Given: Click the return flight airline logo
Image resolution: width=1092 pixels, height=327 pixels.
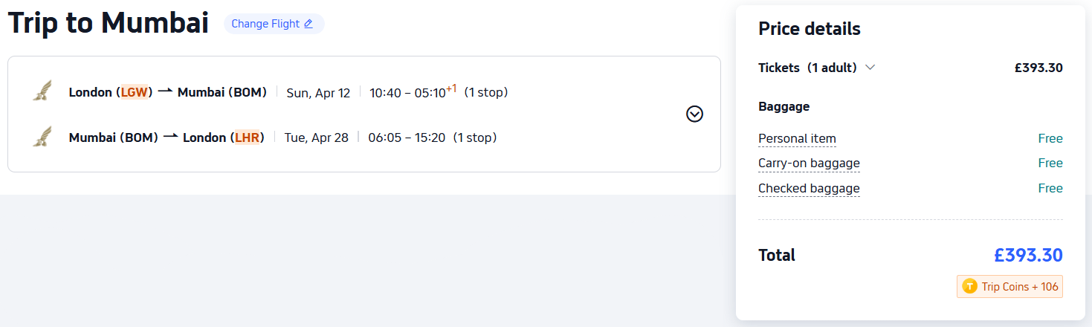Looking at the screenshot, I should pyautogui.click(x=42, y=137).
